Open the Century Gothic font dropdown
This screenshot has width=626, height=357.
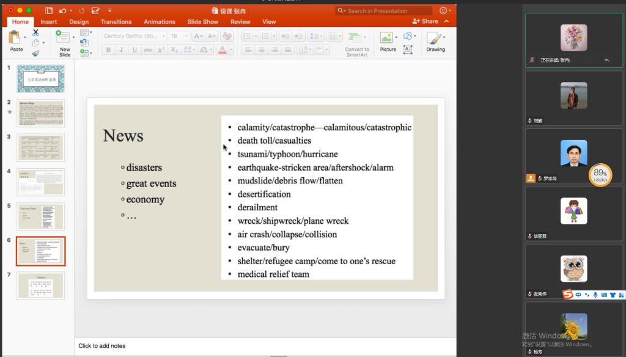tap(134, 36)
